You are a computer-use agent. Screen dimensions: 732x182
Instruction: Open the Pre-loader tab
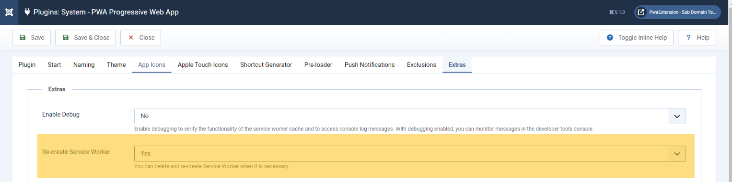[318, 65]
